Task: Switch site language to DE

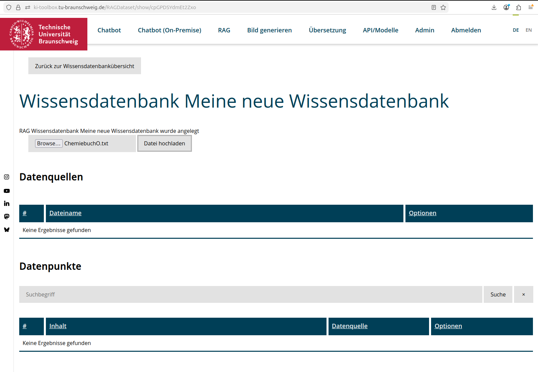Action: coord(516,30)
